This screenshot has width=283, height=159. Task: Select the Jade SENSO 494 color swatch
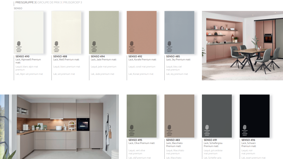(x=104, y=32)
